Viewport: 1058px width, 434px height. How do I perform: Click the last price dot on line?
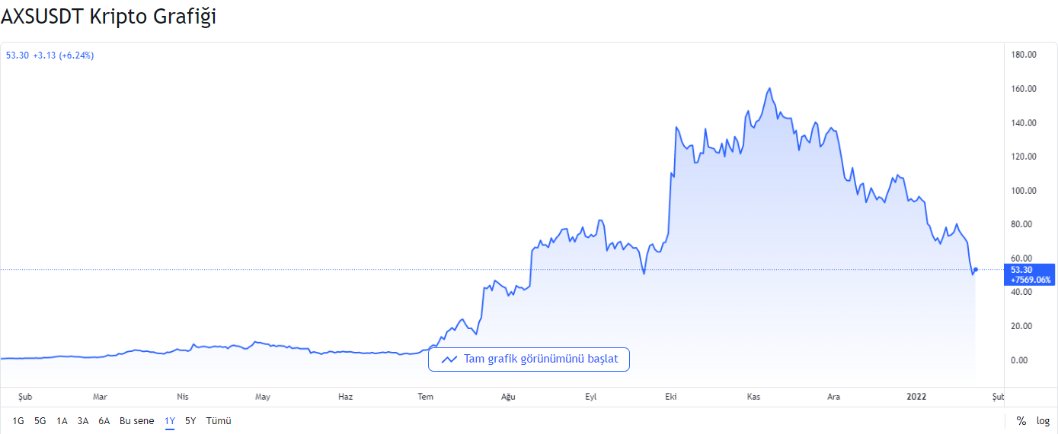click(976, 269)
